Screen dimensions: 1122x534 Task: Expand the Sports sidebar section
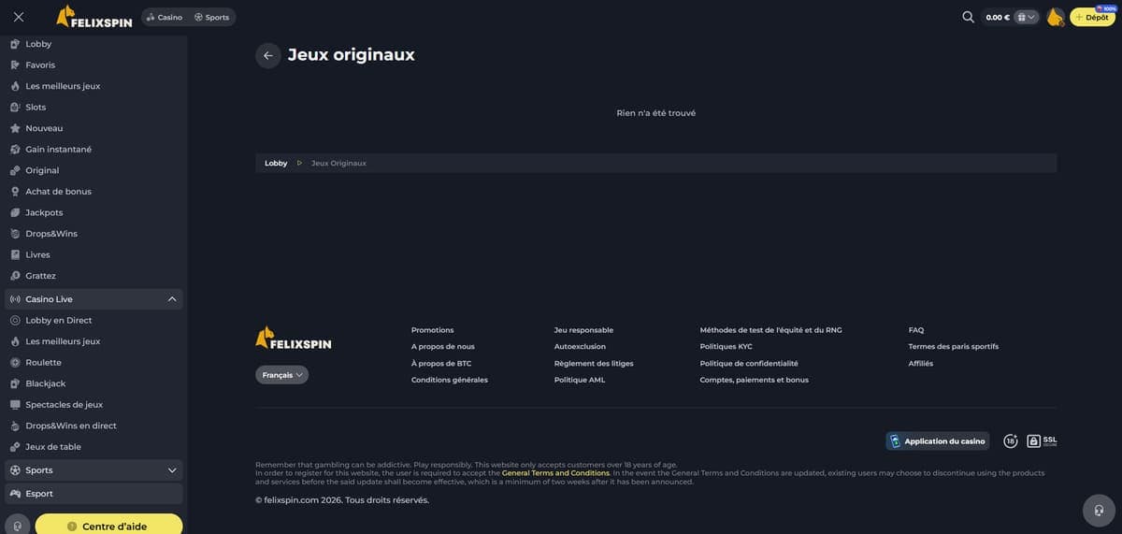click(172, 470)
